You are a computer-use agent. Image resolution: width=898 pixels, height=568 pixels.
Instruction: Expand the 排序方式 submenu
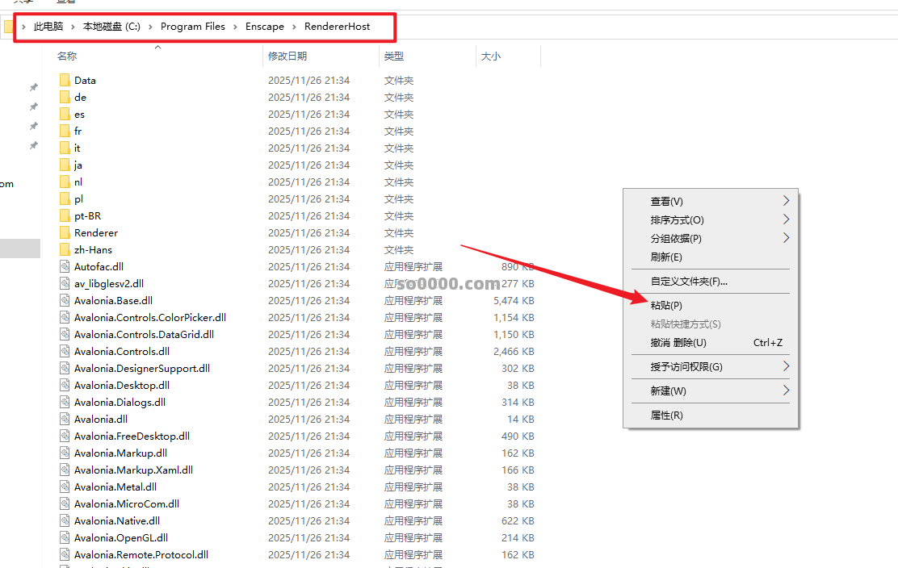711,219
